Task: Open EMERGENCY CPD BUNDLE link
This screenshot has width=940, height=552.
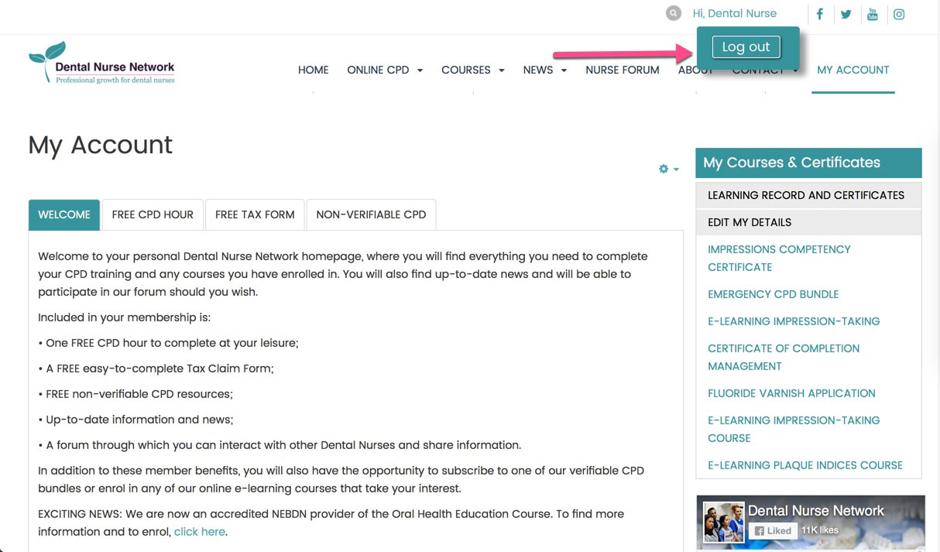Action: 773,294
